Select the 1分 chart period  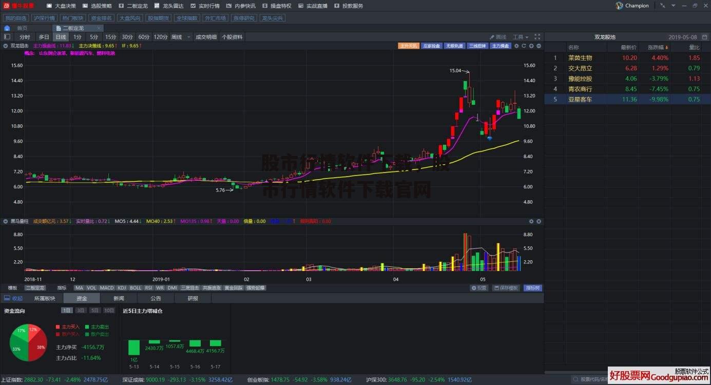[x=77, y=37]
